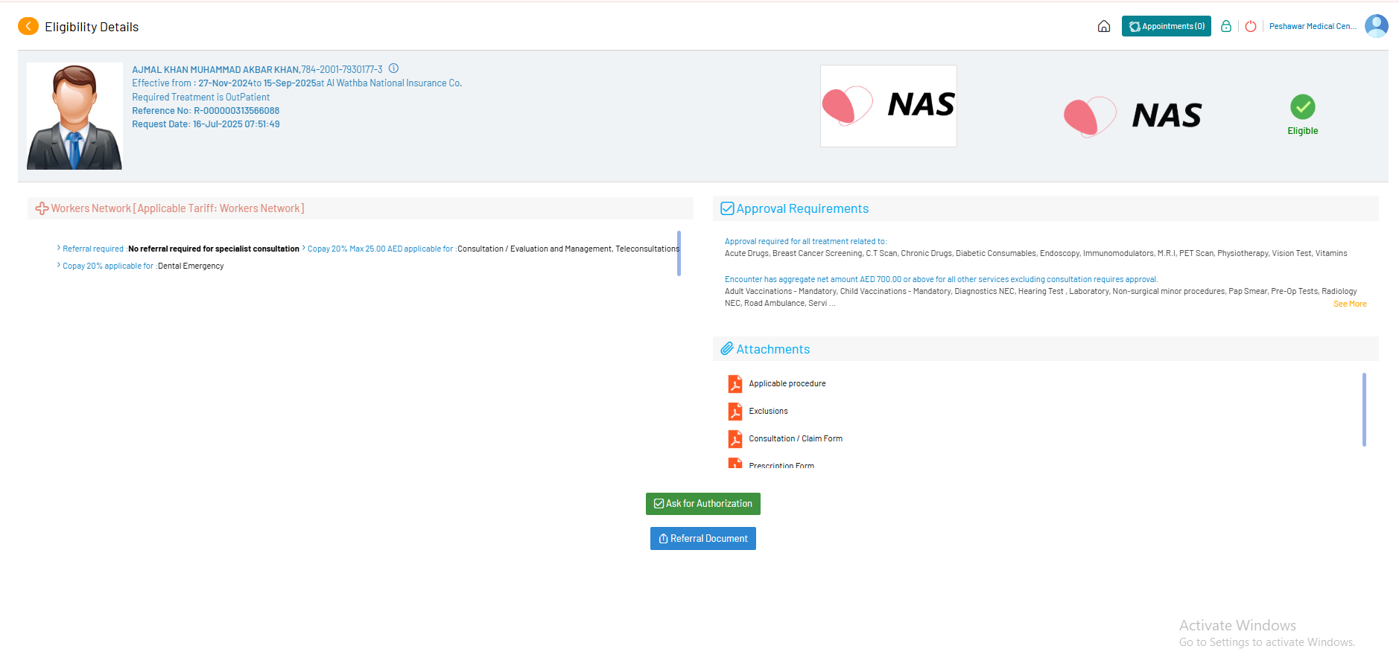Click the info icon beside patient ID
The image size is (1399, 649).
393,68
